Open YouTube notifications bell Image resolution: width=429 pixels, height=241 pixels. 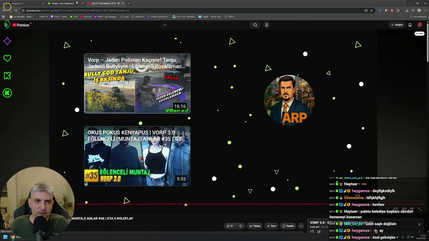pyautogui.click(x=410, y=25)
